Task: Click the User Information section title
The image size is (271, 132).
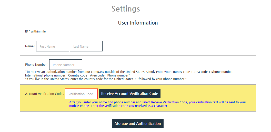Action: click(x=138, y=23)
